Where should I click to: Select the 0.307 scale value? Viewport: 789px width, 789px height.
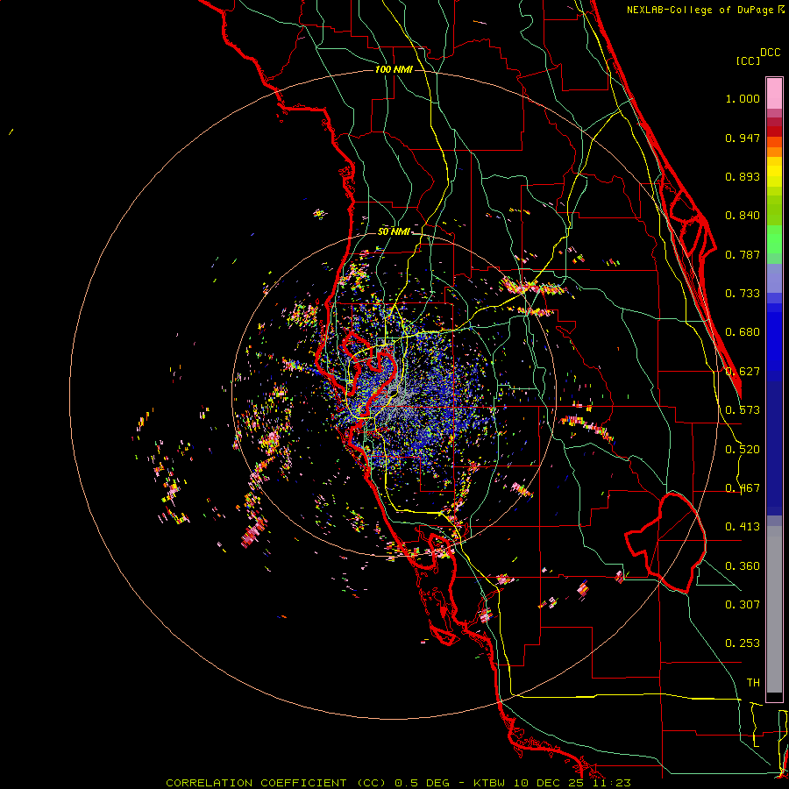click(x=743, y=604)
